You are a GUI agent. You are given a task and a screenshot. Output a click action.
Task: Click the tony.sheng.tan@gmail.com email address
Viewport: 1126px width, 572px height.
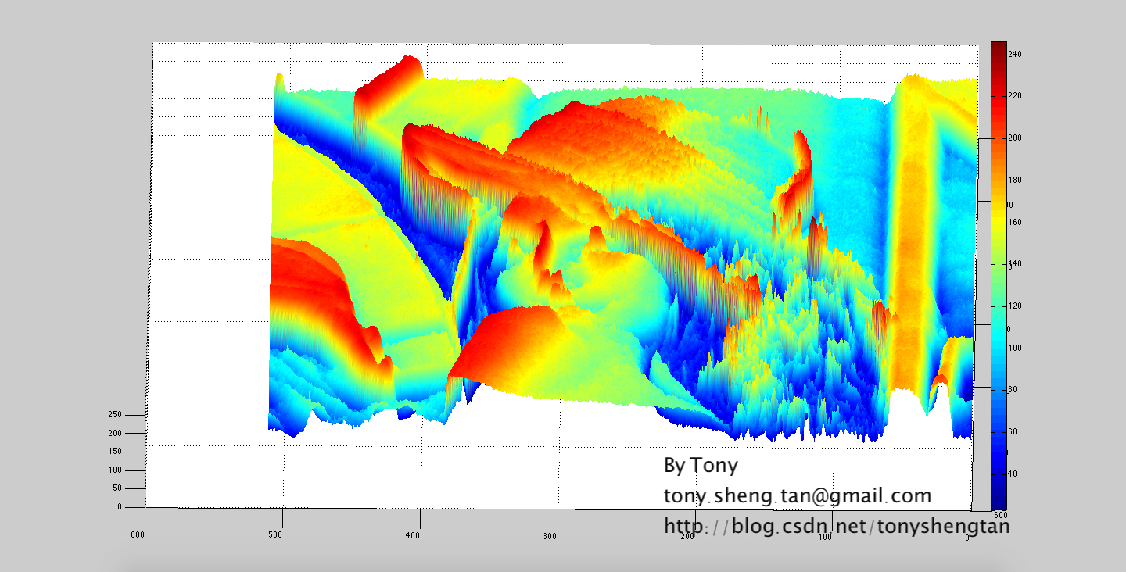click(798, 496)
